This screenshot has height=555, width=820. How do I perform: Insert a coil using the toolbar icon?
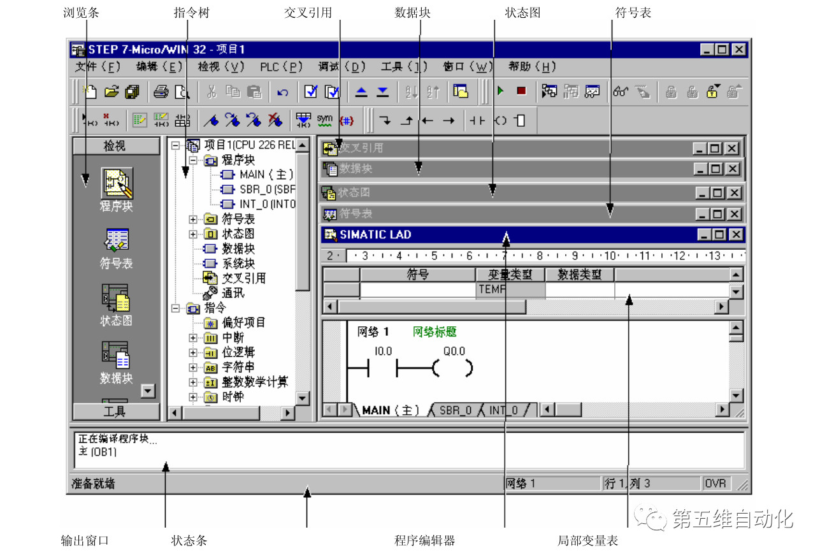(501, 120)
